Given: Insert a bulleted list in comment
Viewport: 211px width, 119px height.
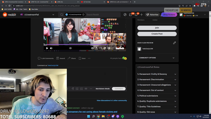Looking at the screenshot, I should click(x=77, y=89).
